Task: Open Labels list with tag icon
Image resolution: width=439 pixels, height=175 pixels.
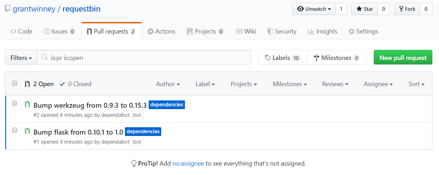Action: (x=282, y=58)
